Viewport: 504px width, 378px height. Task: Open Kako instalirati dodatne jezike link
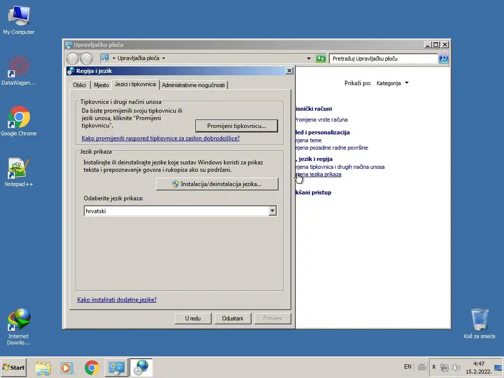pos(117,300)
